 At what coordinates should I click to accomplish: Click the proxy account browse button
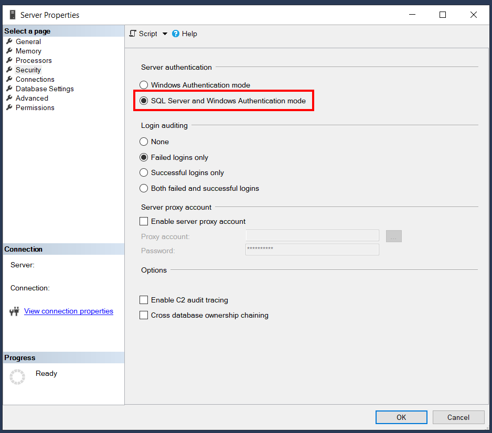pos(394,236)
